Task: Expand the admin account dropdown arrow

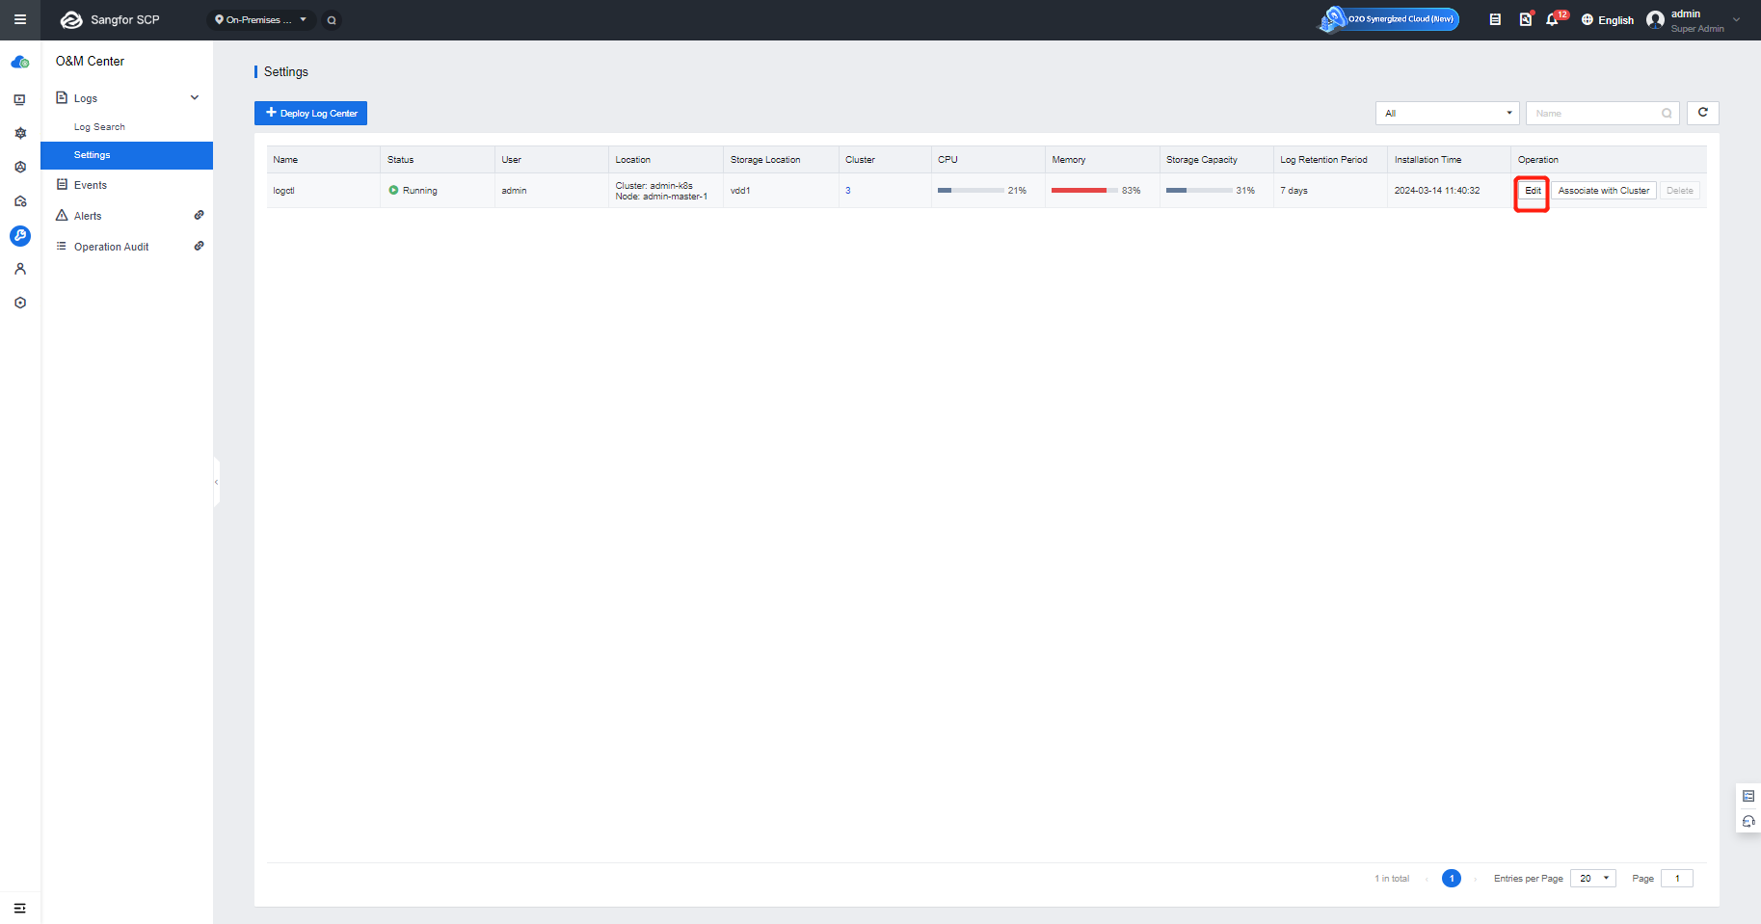Action: click(1737, 19)
